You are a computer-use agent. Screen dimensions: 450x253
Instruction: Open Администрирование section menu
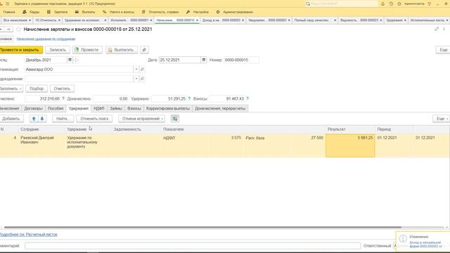point(234,12)
